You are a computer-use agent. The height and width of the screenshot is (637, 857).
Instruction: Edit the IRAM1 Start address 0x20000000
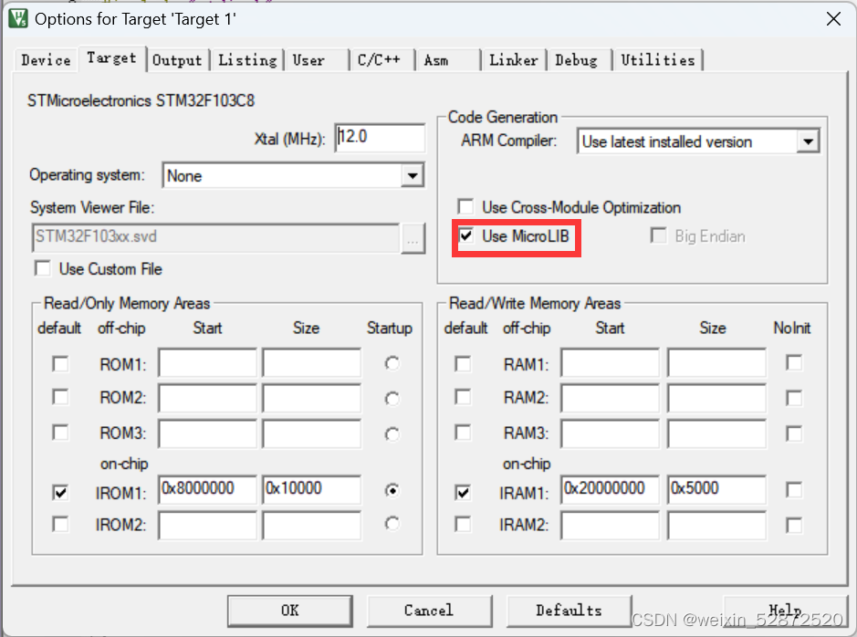point(610,489)
